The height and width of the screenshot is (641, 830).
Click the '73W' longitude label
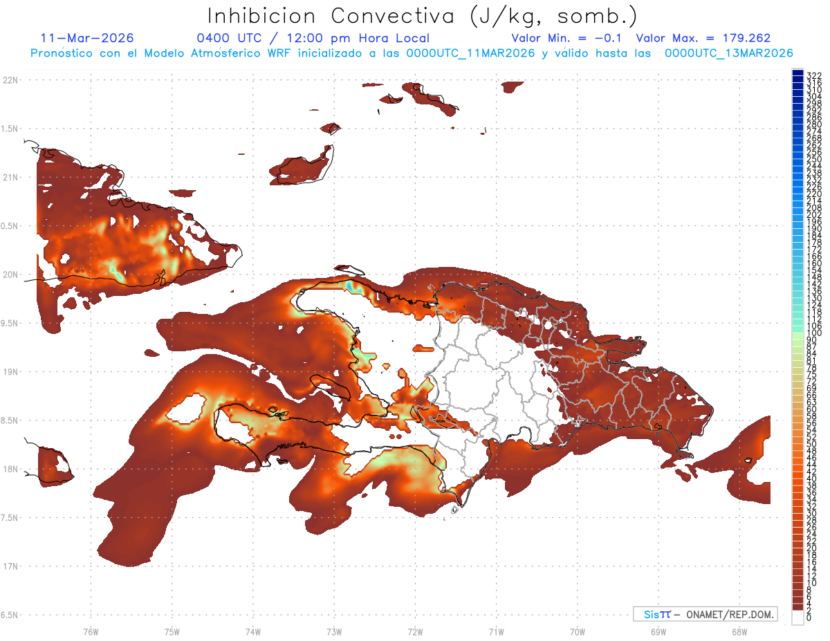tap(333, 631)
